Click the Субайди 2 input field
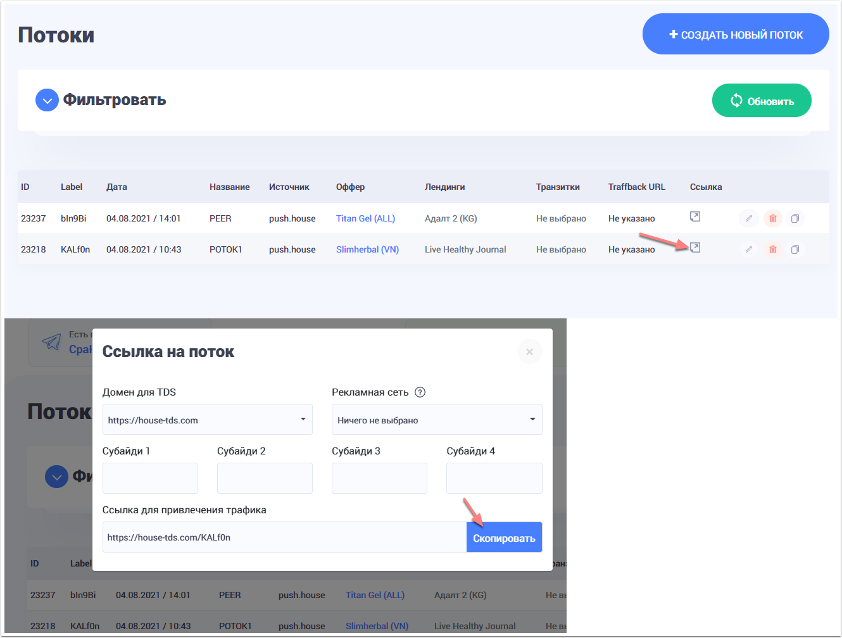 click(x=265, y=478)
